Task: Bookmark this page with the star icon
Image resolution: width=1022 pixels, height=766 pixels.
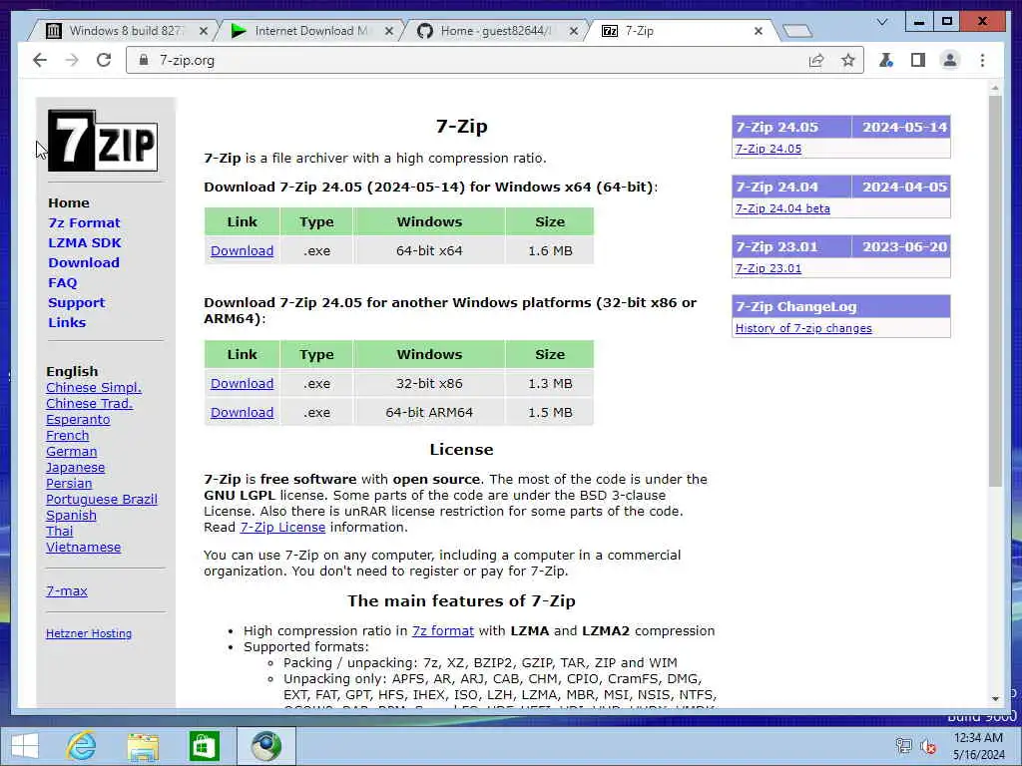Action: coord(847,60)
